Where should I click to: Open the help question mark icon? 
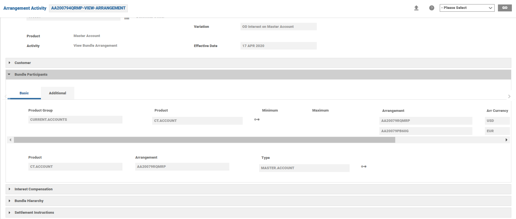[432, 8]
